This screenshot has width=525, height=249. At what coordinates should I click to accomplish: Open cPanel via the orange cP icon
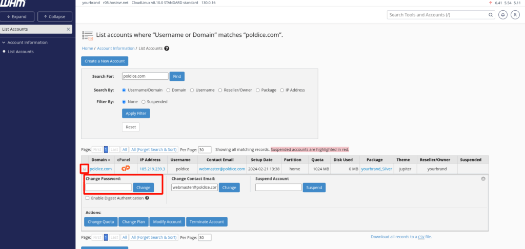[125, 168]
